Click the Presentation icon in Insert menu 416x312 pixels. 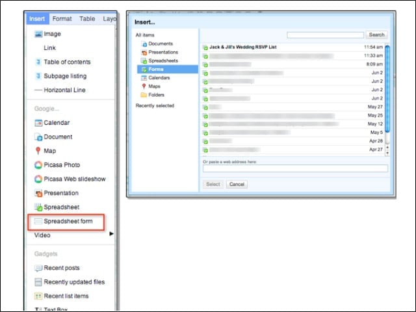click(38, 193)
